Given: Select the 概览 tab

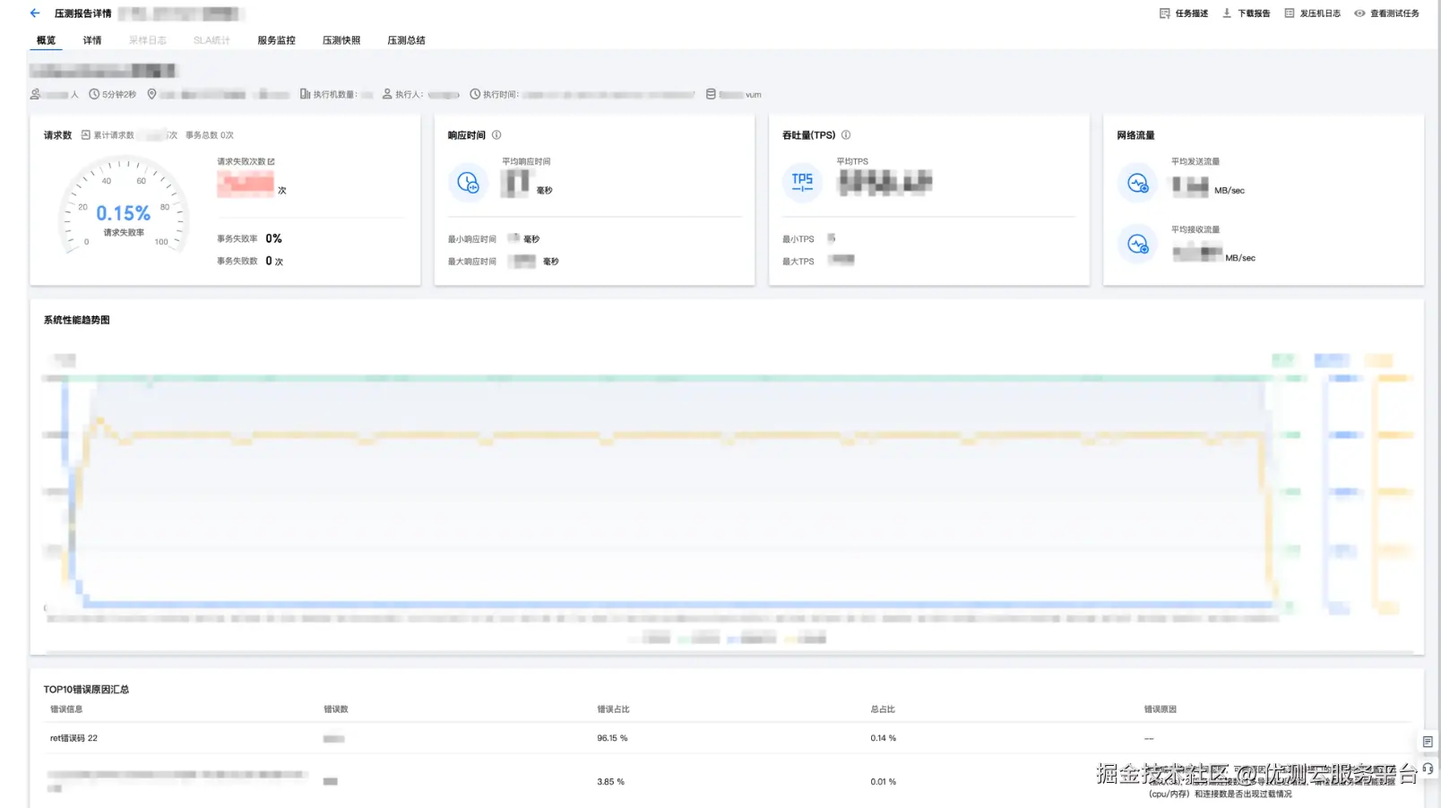Looking at the screenshot, I should (46, 40).
